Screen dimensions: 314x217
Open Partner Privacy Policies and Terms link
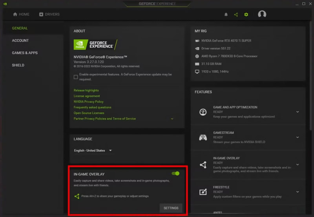click(x=105, y=119)
